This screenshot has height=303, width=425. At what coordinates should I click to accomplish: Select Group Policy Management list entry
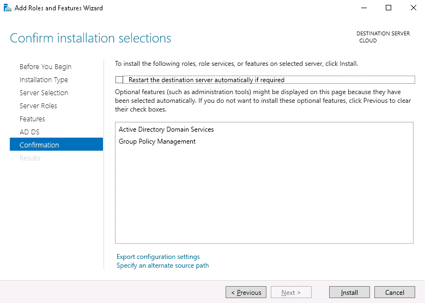click(157, 141)
